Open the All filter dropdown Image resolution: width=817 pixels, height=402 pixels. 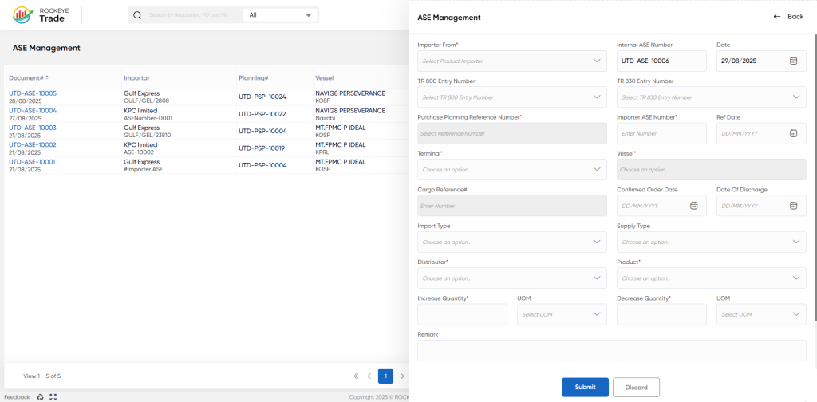[280, 15]
